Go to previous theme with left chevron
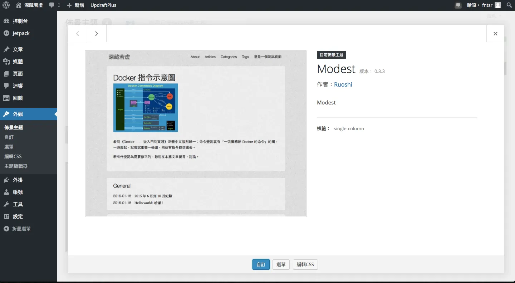This screenshot has height=283, width=515. tap(78, 34)
